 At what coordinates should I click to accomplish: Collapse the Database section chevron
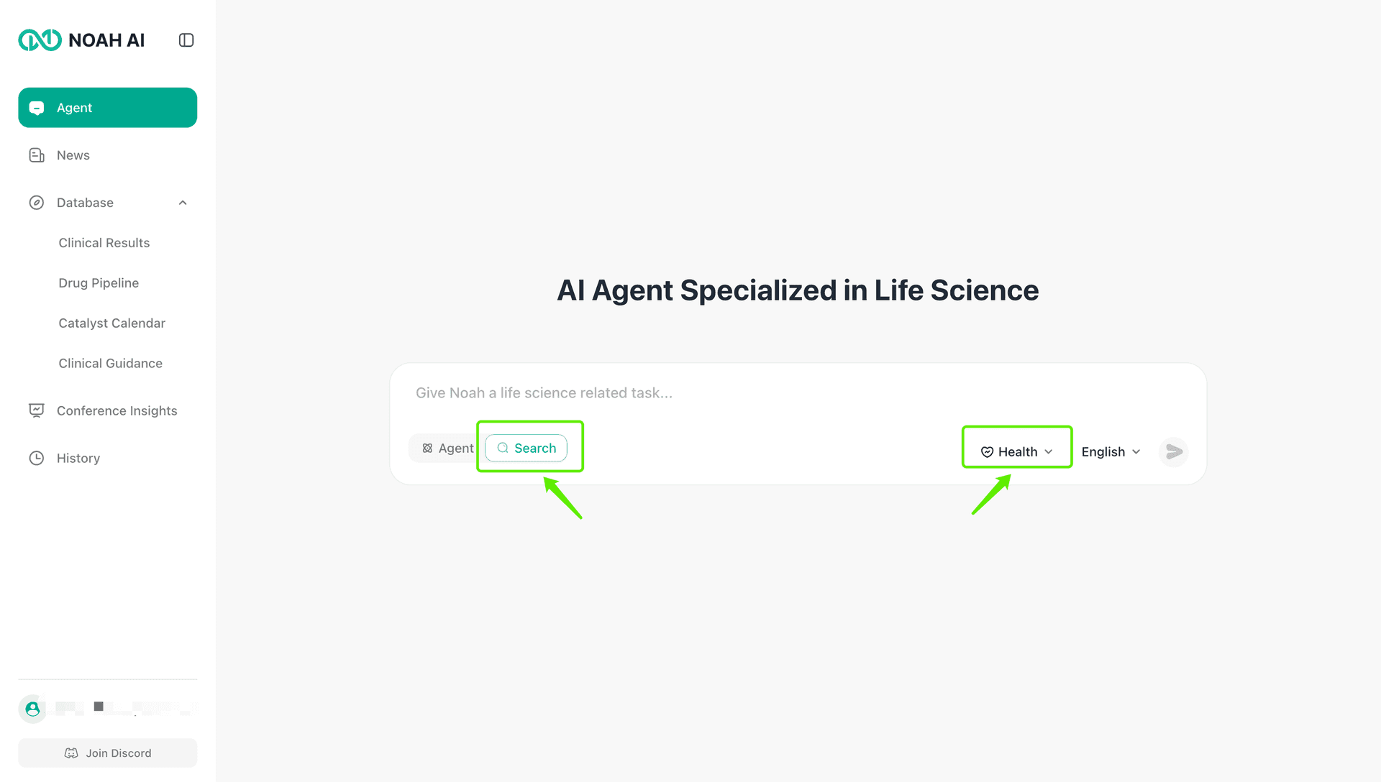point(182,202)
